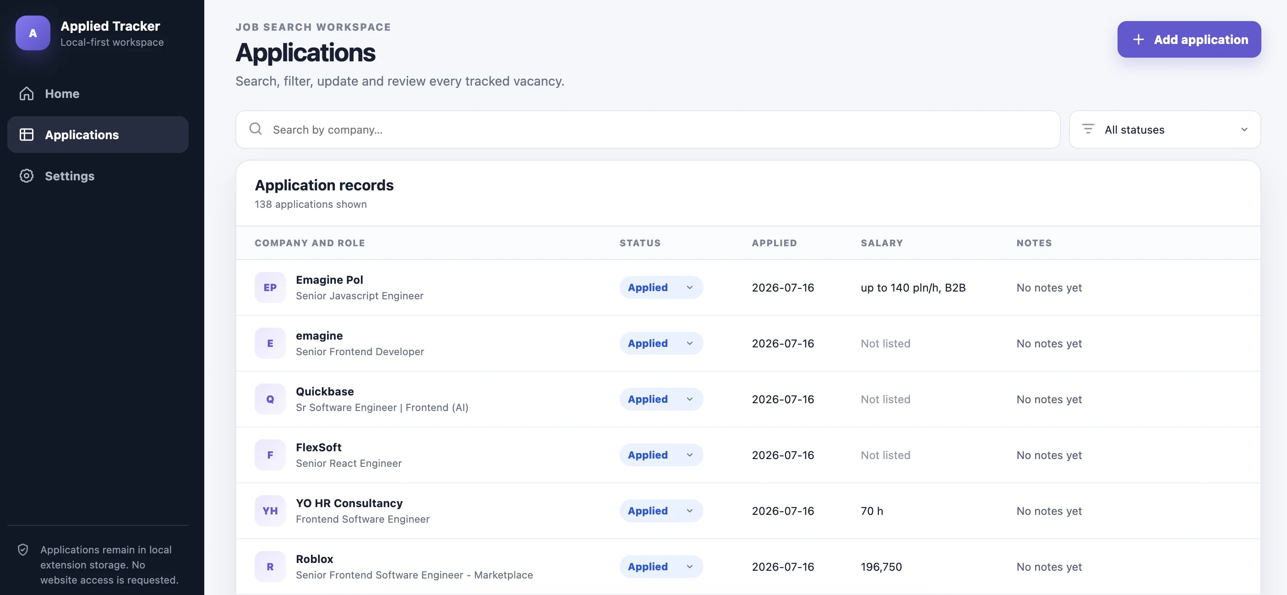Click salary 'up to 140 pln/h, B2B'
1287x595 pixels.
coord(913,287)
